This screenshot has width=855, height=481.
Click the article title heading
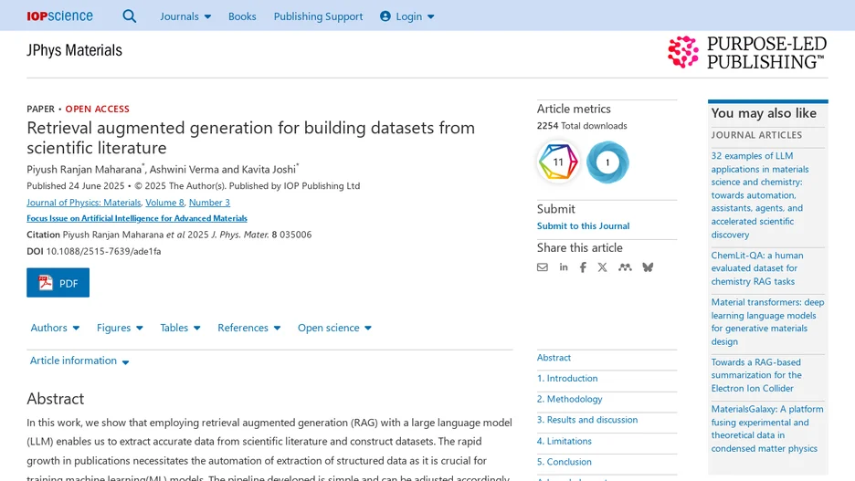[x=251, y=137]
